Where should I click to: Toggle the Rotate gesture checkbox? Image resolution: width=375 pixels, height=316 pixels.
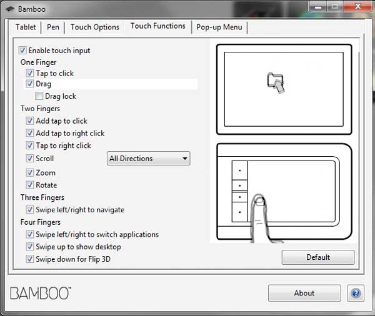[29, 185]
